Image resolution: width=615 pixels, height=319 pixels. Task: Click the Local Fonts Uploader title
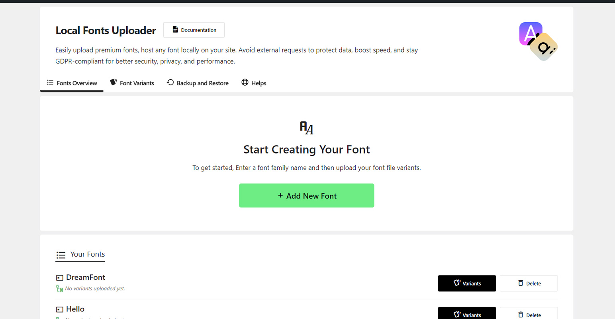pos(106,30)
